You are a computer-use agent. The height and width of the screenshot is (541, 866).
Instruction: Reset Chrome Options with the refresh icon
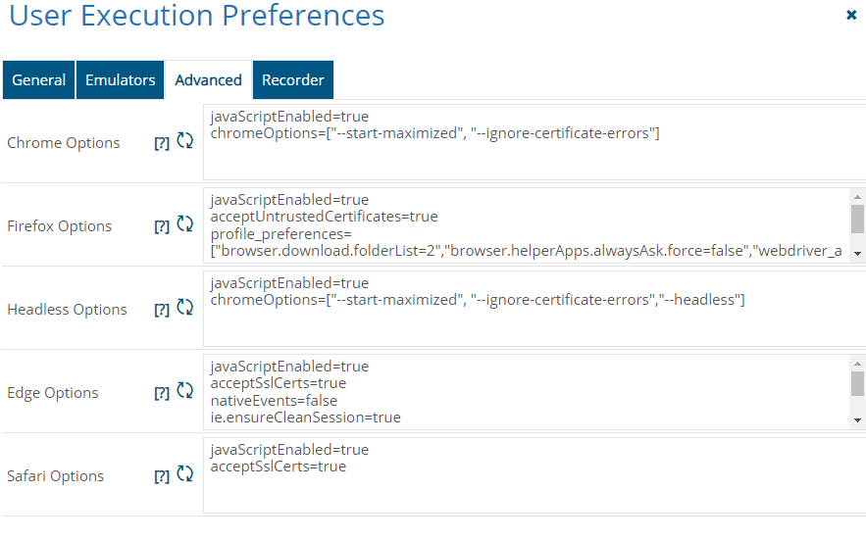pos(184,141)
